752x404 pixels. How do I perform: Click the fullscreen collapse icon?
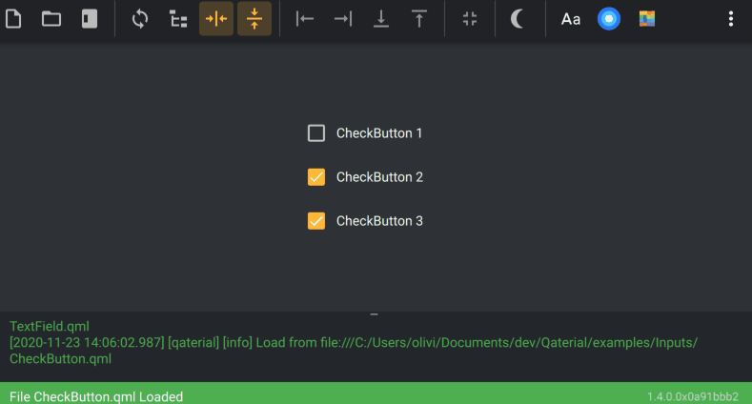click(x=470, y=19)
